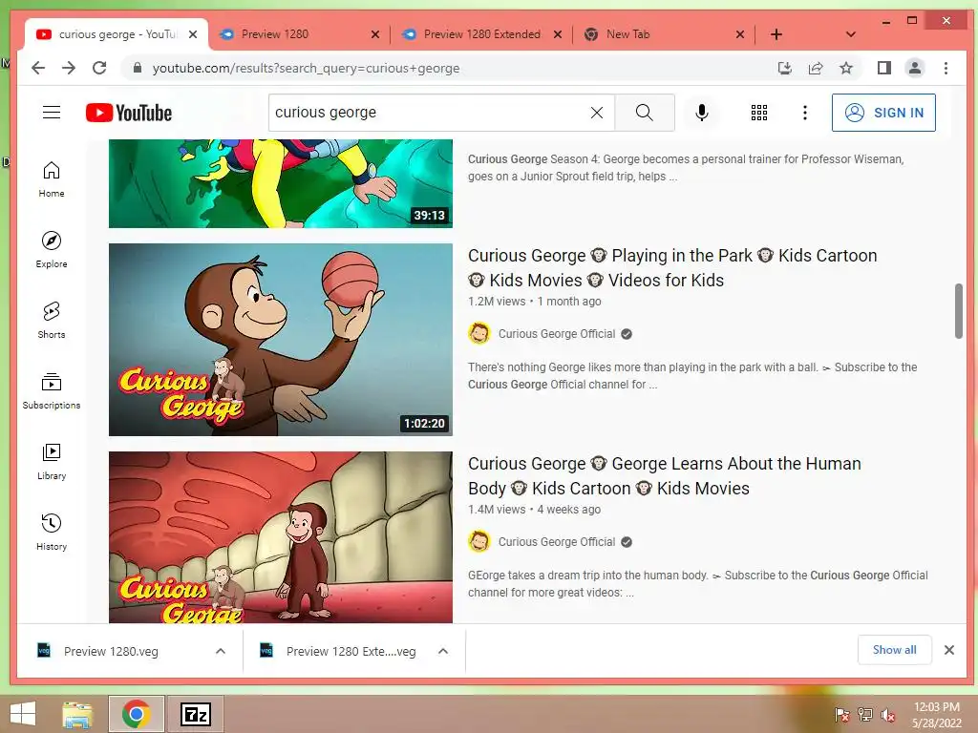Viewport: 978px width, 733px height.
Task: Open Playing in the Park video title
Action: coord(672,267)
